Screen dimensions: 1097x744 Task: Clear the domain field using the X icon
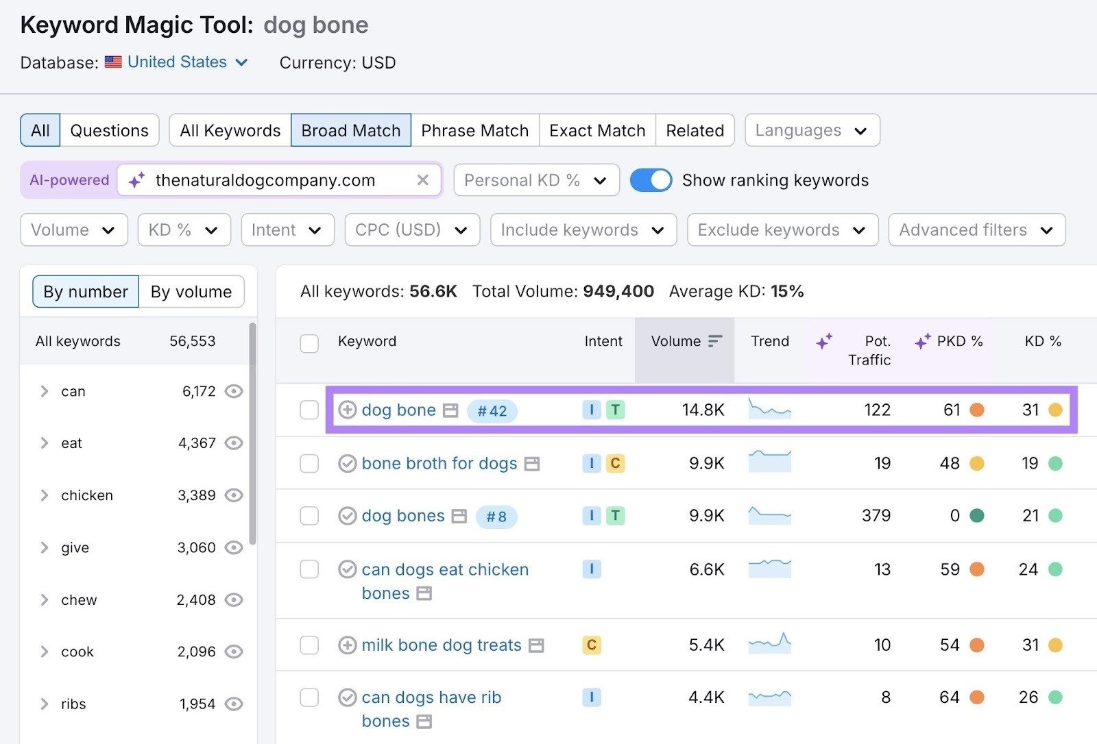(x=423, y=180)
